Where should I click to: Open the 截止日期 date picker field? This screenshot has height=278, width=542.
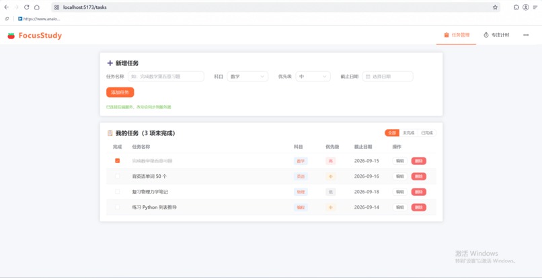pyautogui.click(x=387, y=77)
